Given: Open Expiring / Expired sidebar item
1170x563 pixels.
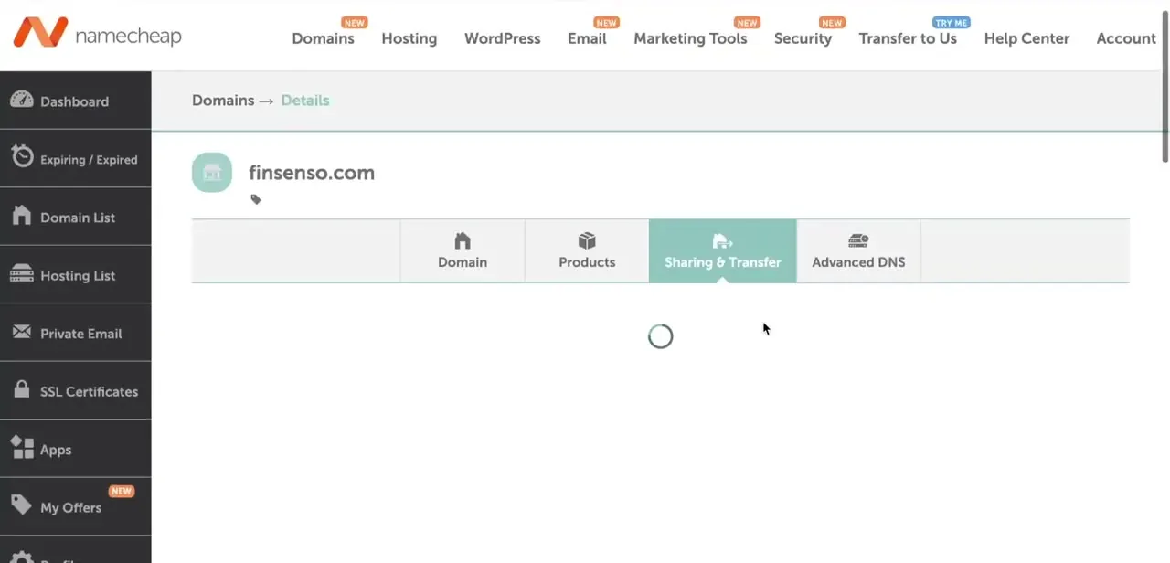Looking at the screenshot, I should pyautogui.click(x=75, y=158).
